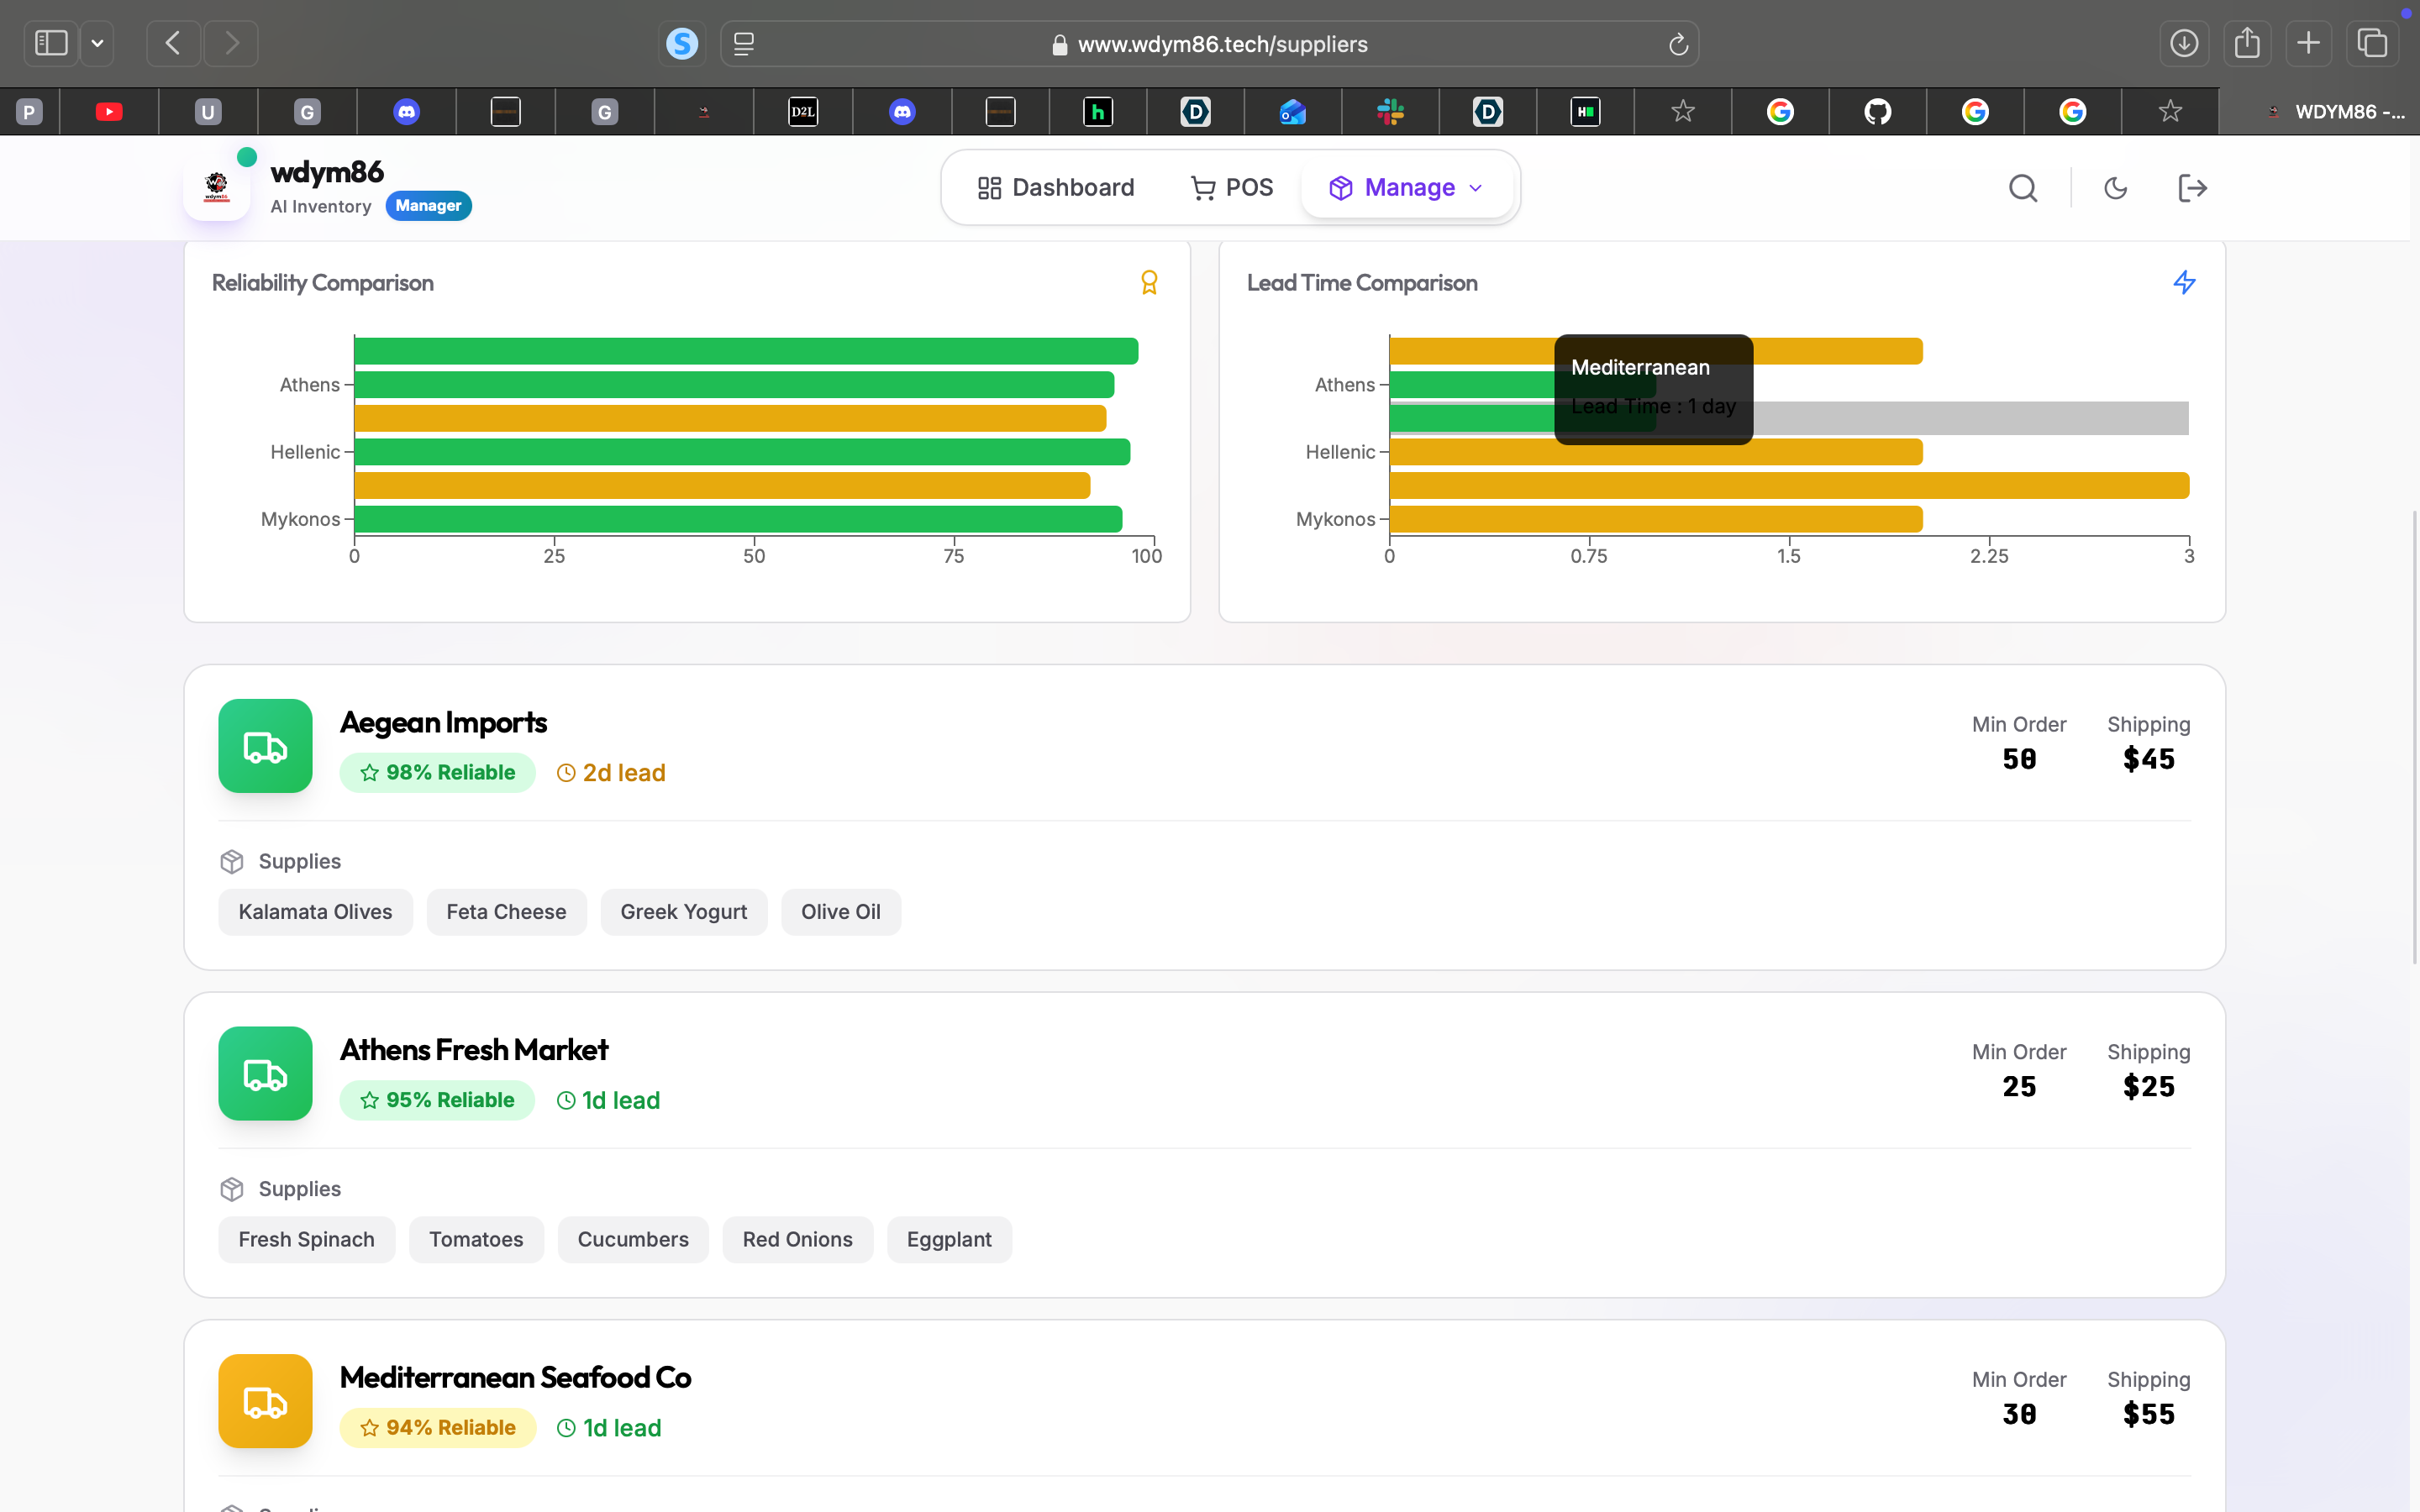Click the top green Reliability bar

click(745, 351)
